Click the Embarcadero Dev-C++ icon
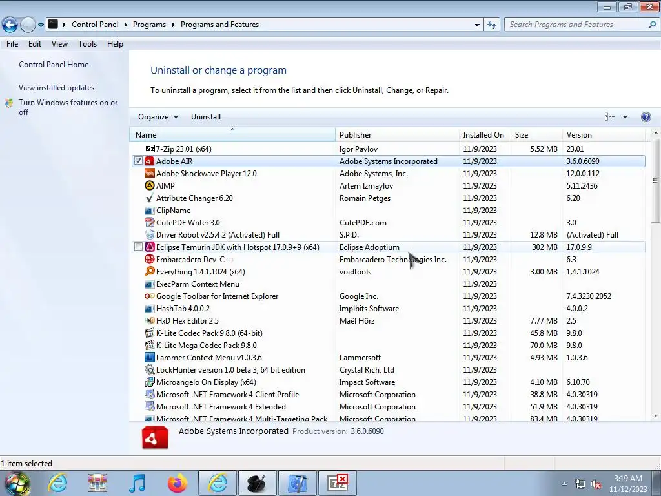Screen dimensions: 661x496 [x=149, y=259]
